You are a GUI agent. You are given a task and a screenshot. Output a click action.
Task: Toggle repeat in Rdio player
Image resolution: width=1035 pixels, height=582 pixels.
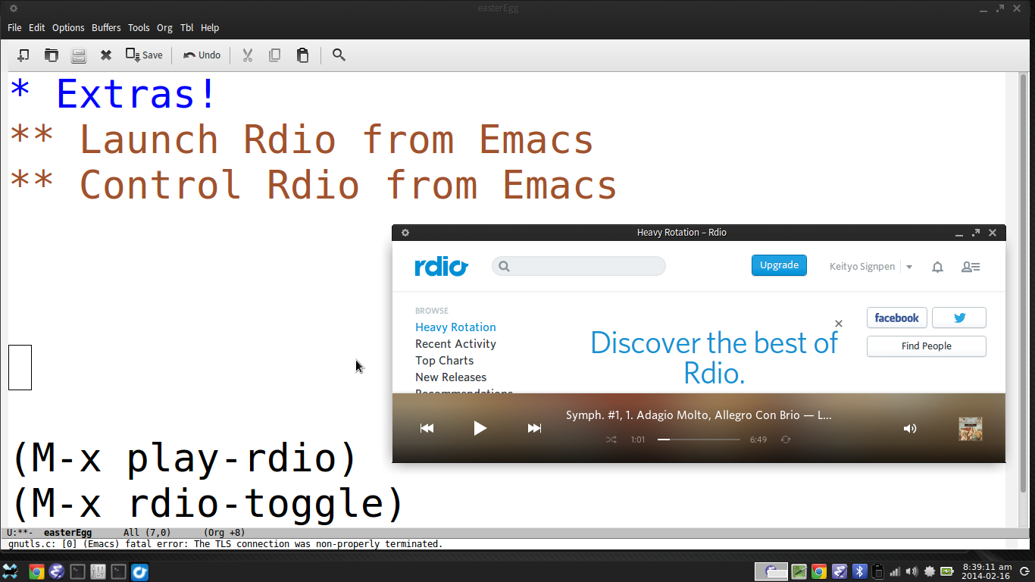(786, 440)
